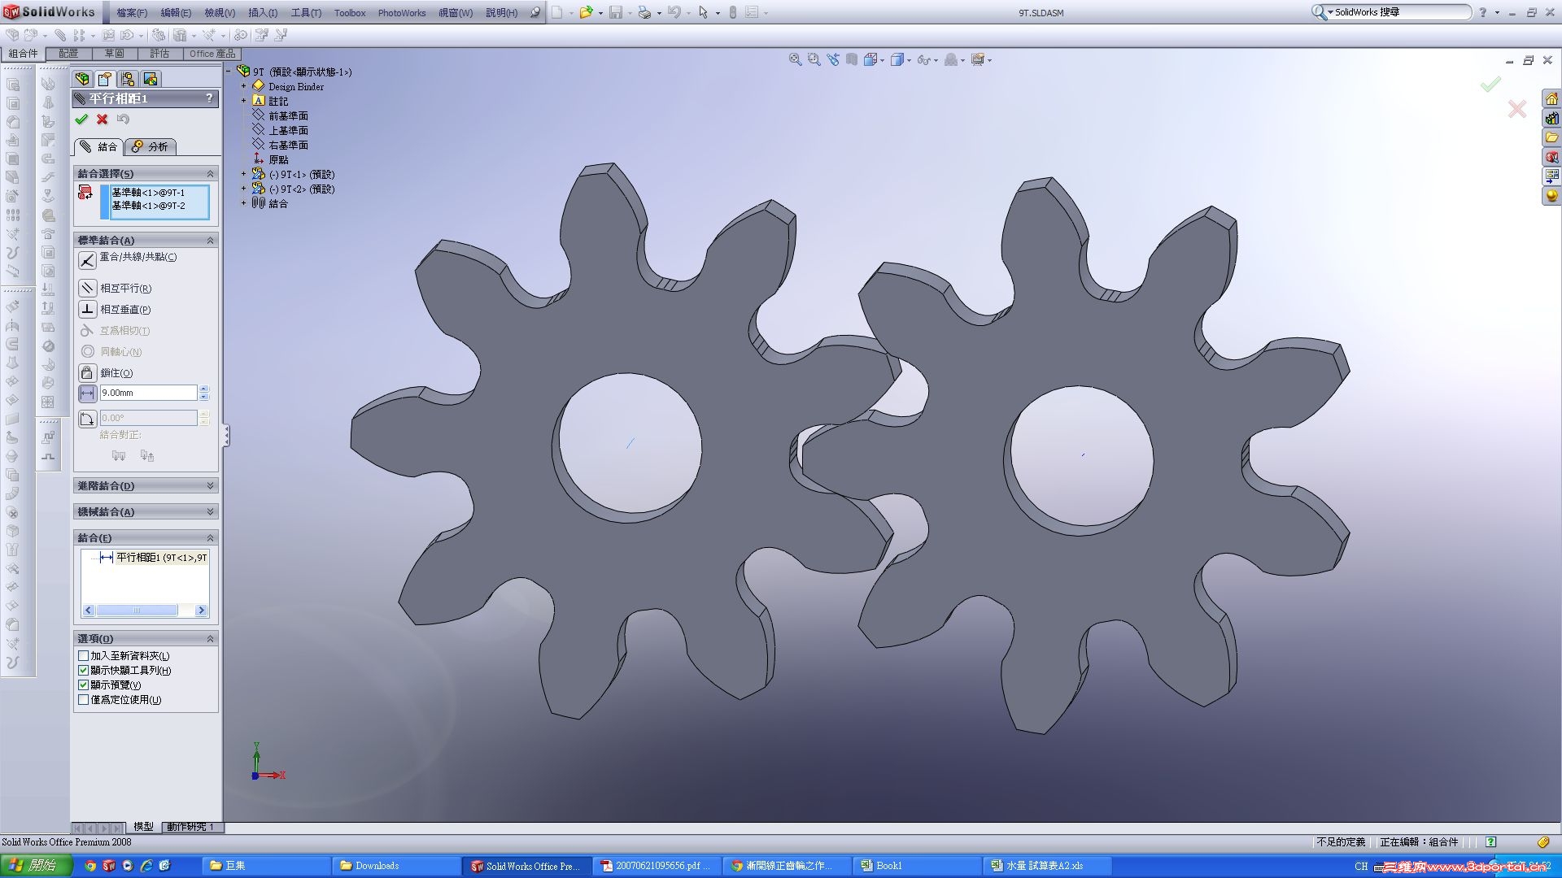Switch to the 動作研究 1 bottom tab

[x=190, y=826]
